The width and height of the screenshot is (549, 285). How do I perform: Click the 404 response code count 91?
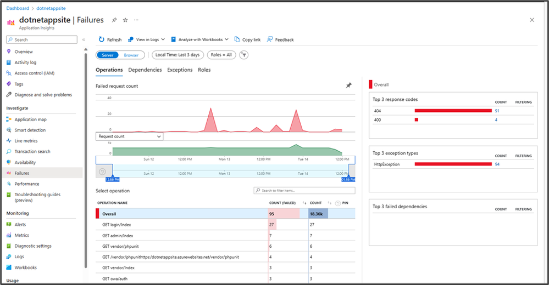pyautogui.click(x=497, y=111)
